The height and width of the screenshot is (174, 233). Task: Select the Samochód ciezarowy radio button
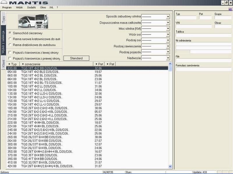(10, 33)
